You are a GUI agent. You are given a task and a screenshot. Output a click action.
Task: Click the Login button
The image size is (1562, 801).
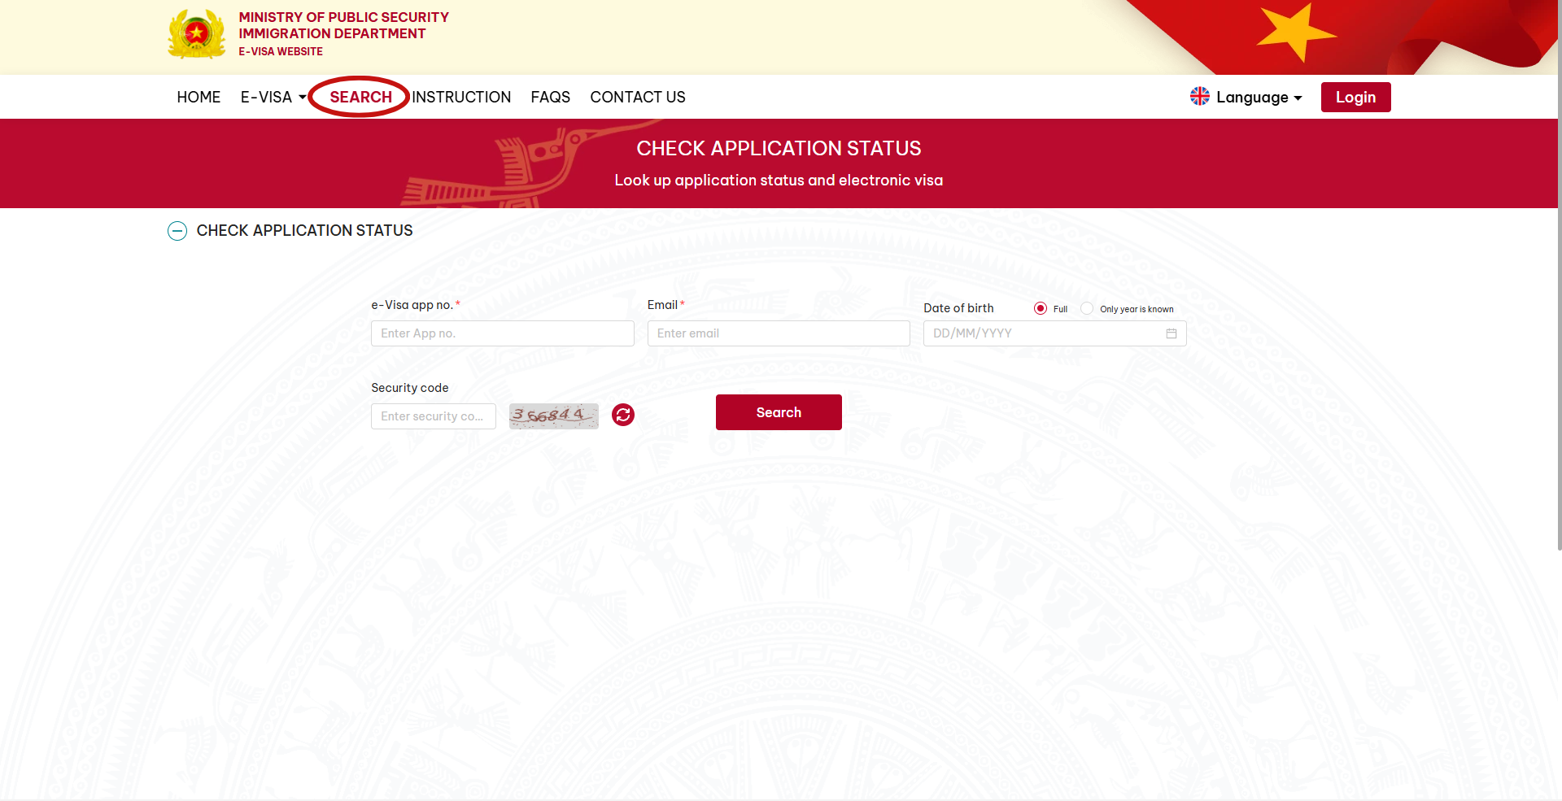1355,98
